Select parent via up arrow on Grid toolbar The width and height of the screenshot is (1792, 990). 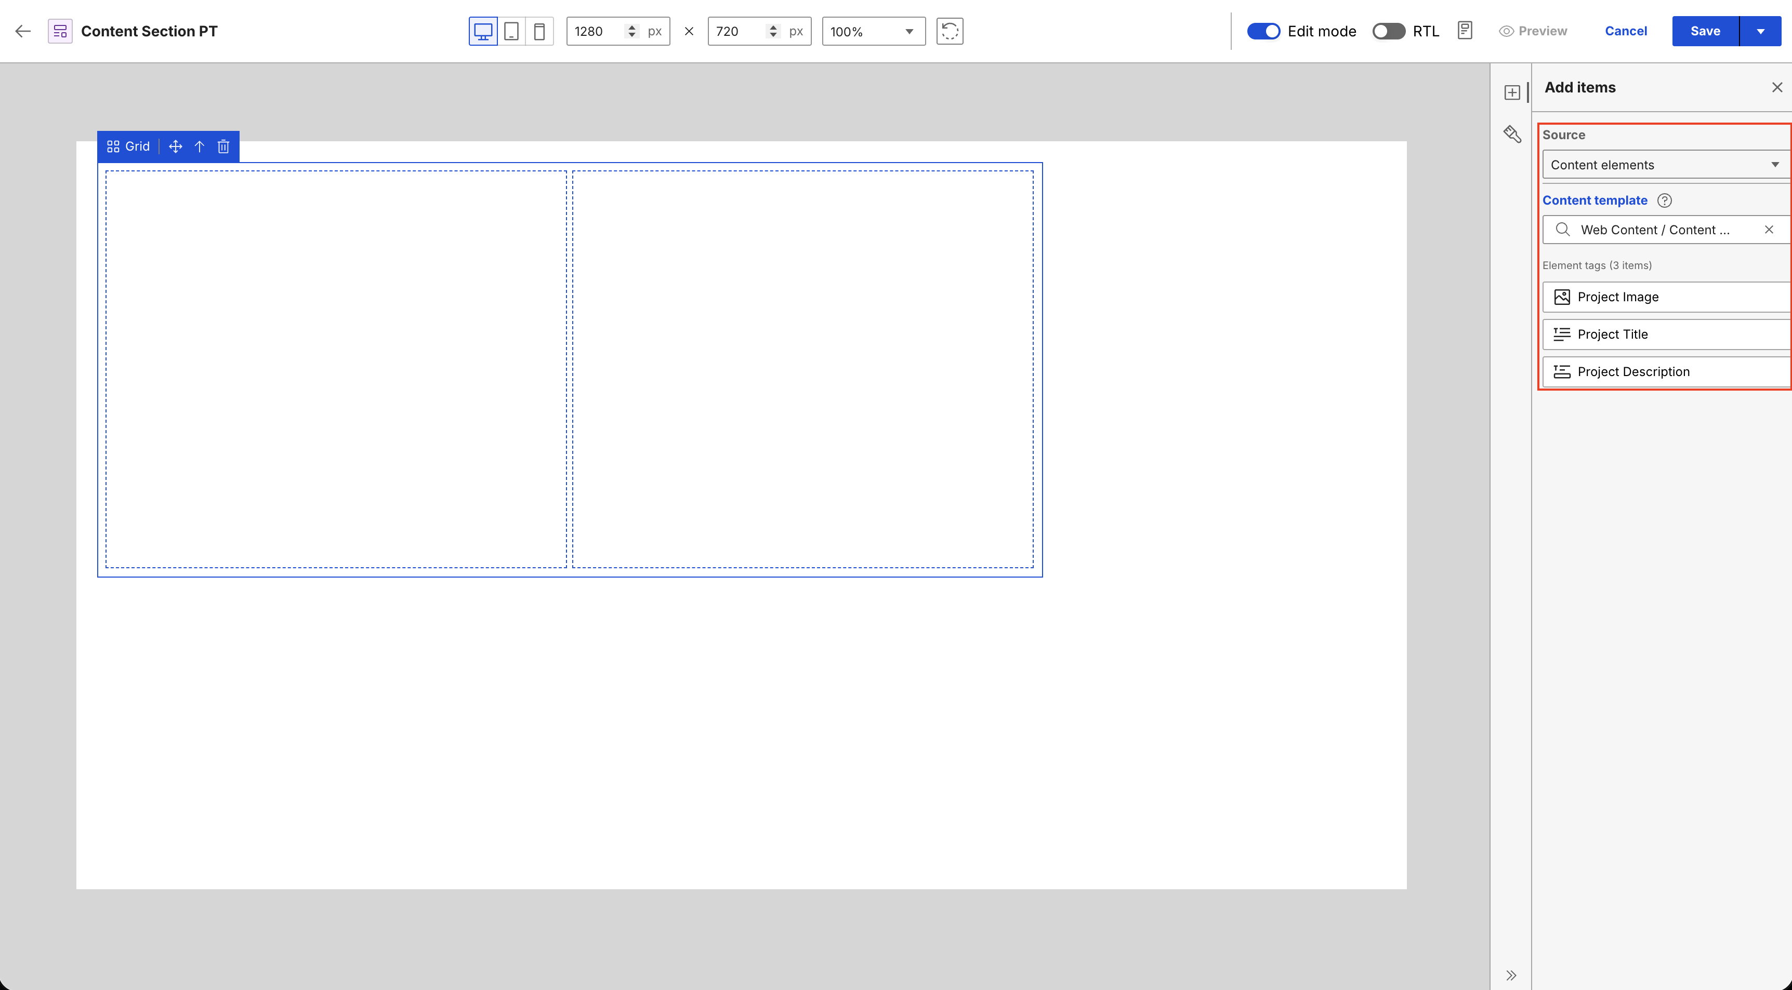click(200, 146)
